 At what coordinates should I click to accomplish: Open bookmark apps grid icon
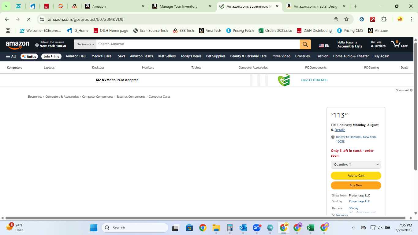pyautogui.click(x=8, y=31)
